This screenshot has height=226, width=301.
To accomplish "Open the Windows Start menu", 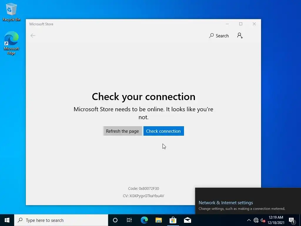I will tap(7, 220).
